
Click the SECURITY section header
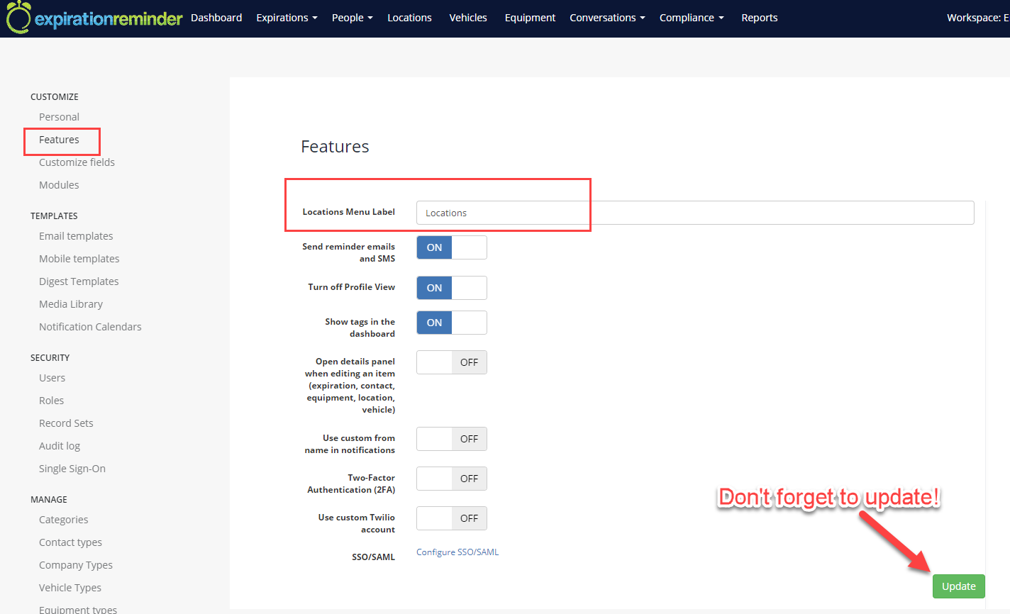click(x=50, y=358)
